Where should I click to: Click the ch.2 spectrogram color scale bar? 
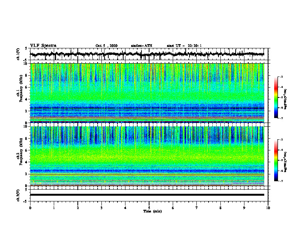pyautogui.click(x=276, y=160)
